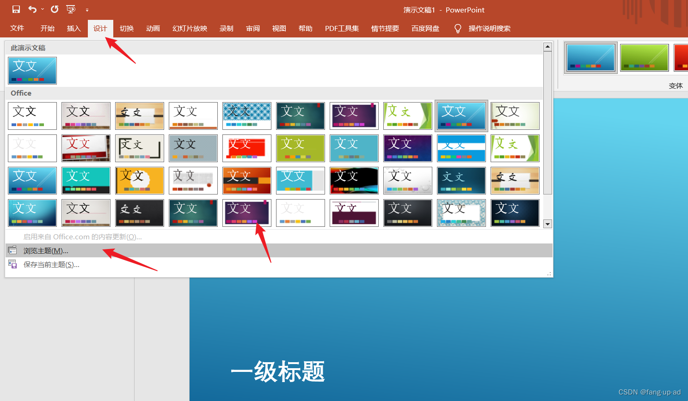Choose the bracket-framed beige theme thumbnail
Screen dimensions: 688x401
(x=140, y=148)
